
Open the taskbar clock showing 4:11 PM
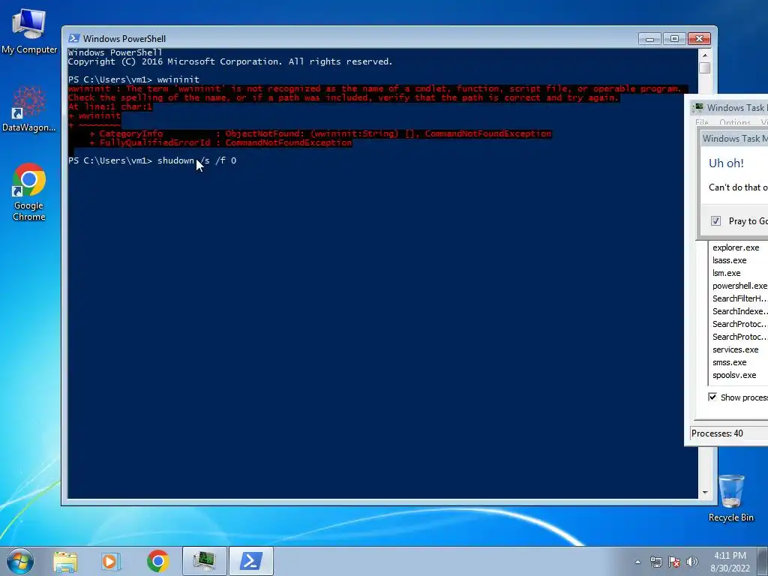coord(730,561)
